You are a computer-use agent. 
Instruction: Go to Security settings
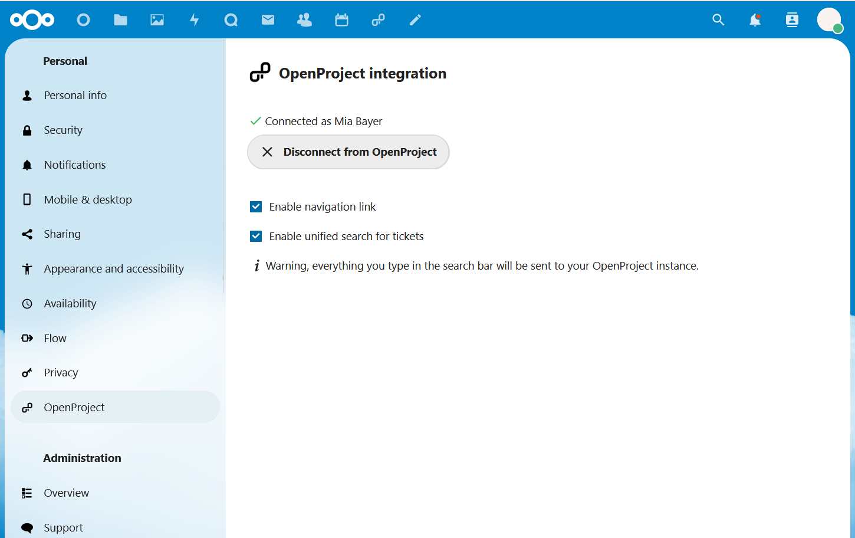[x=63, y=130]
